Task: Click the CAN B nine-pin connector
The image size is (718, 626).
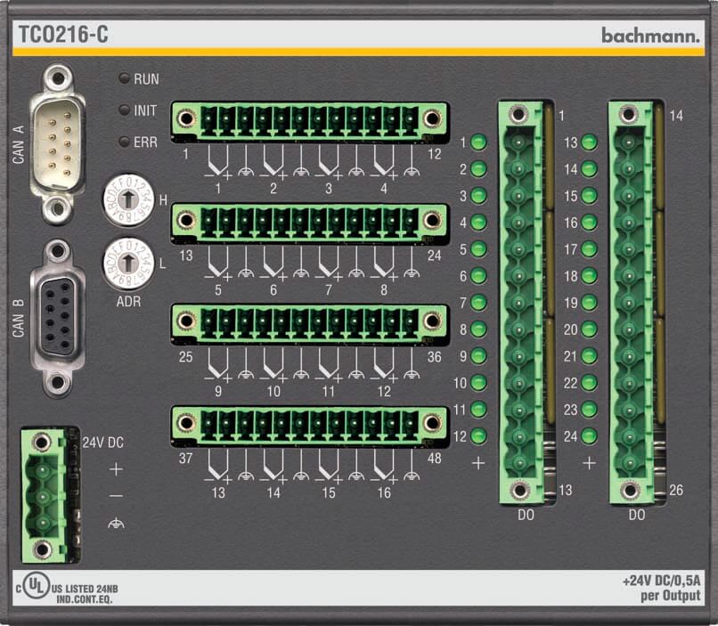Action: 58,319
